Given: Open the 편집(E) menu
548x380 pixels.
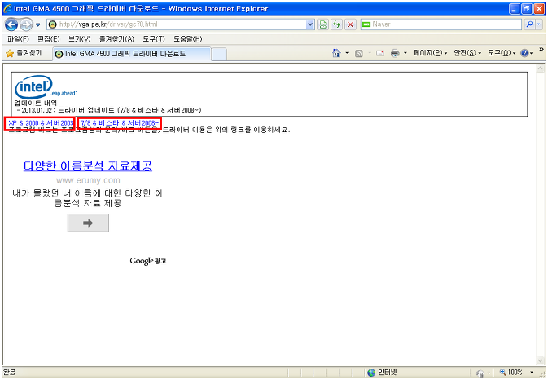Looking at the screenshot, I should pos(49,39).
